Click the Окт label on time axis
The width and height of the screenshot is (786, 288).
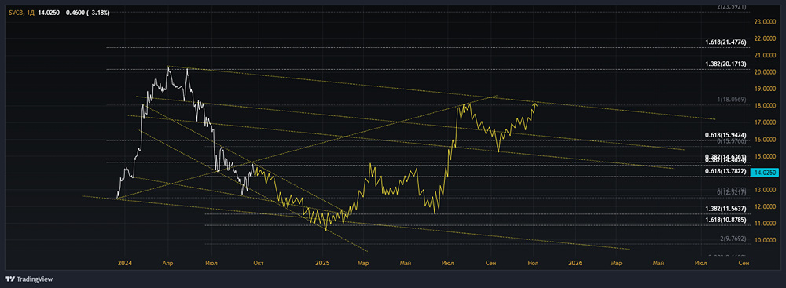[x=258, y=262]
